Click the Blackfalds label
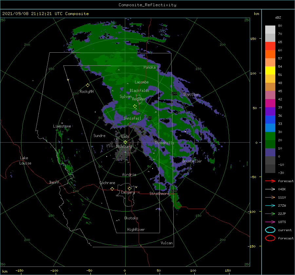Image resolution: width=295 pixels, height=275 pixels. tap(139, 91)
